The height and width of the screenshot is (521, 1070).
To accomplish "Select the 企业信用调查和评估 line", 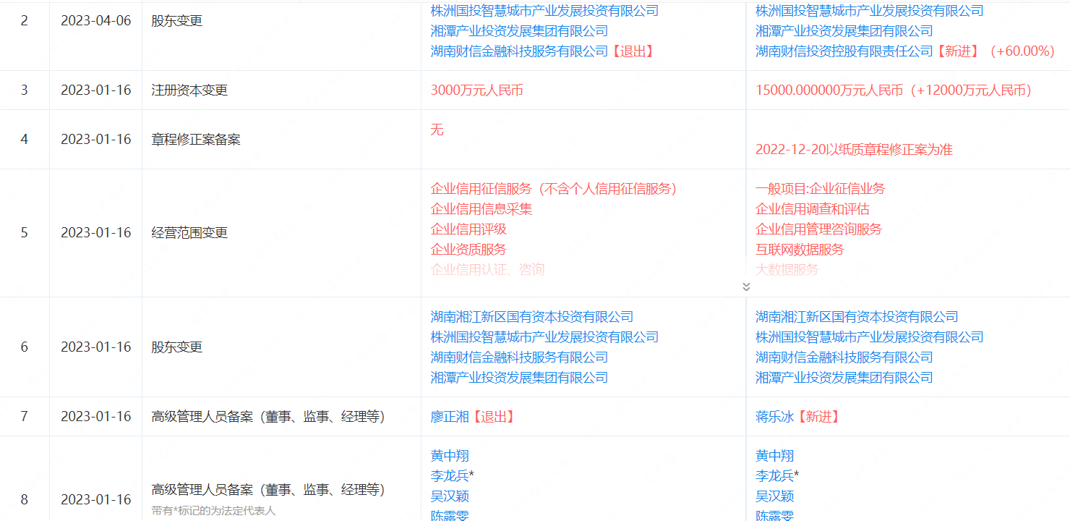I will point(813,209).
